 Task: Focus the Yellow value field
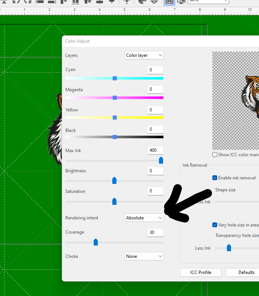[x=156, y=110]
